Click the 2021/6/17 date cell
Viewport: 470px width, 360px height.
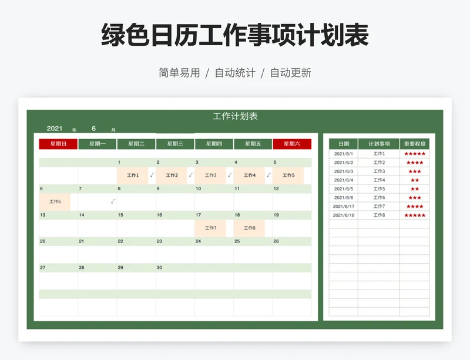(x=343, y=207)
